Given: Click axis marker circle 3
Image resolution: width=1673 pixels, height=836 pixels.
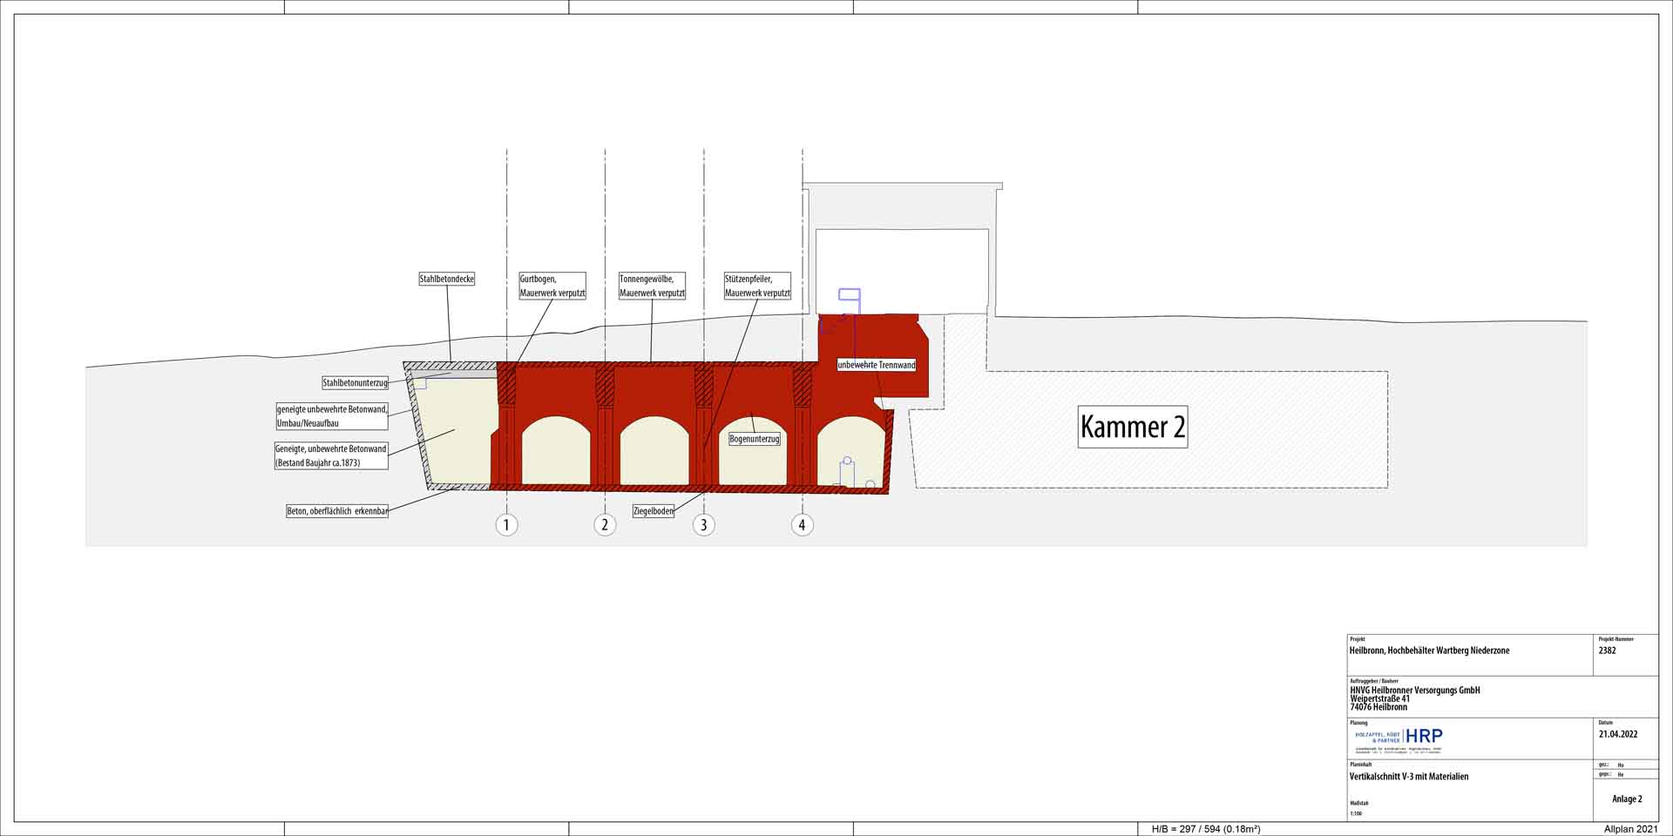Looking at the screenshot, I should tap(704, 525).
